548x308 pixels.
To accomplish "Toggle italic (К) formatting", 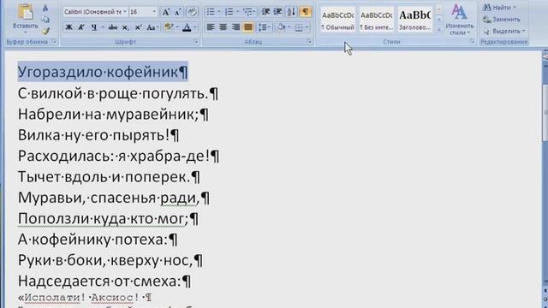I will tap(81, 27).
